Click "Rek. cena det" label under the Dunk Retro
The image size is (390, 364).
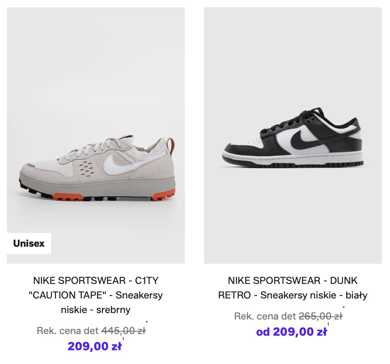pyautogui.click(x=265, y=317)
